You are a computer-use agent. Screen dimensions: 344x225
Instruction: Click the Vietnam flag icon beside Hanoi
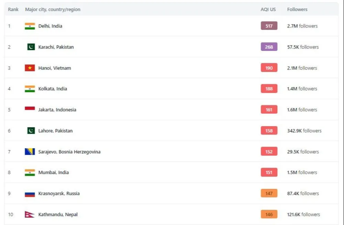(30, 68)
